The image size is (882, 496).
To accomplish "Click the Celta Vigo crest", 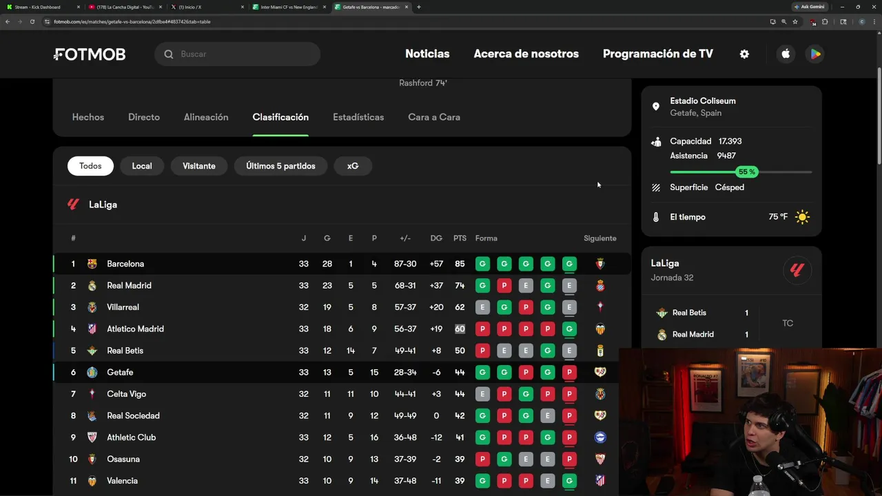I will pos(92,394).
